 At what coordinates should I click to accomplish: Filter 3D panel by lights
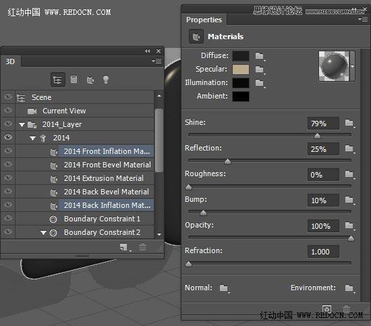[x=106, y=80]
